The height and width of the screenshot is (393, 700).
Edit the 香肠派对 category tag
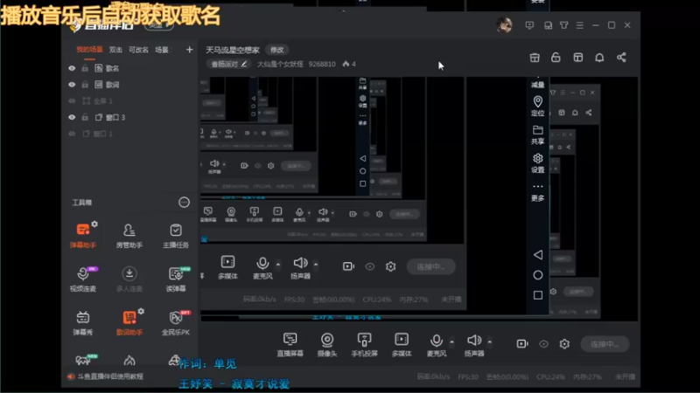point(228,64)
